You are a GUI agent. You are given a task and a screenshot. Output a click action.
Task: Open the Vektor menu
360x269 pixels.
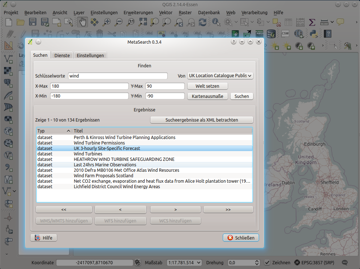[x=165, y=12]
